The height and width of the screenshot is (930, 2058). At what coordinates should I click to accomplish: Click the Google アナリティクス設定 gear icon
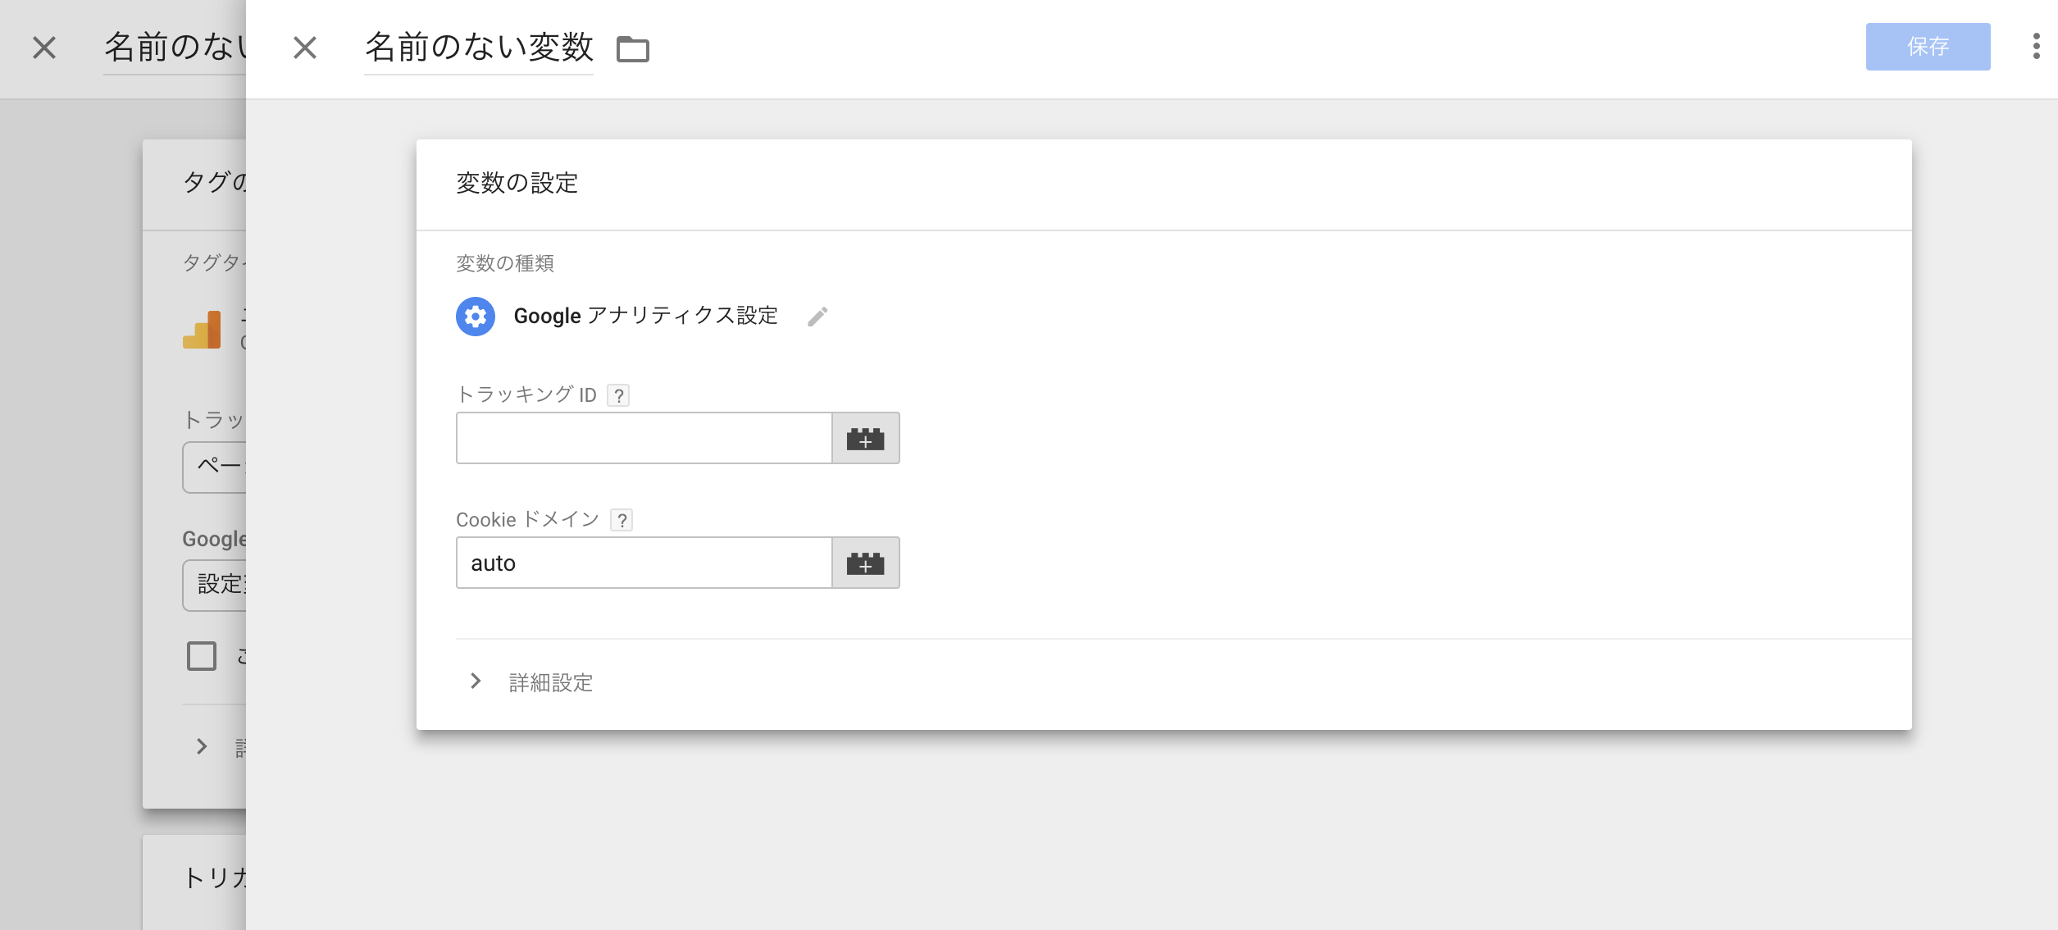coord(476,317)
